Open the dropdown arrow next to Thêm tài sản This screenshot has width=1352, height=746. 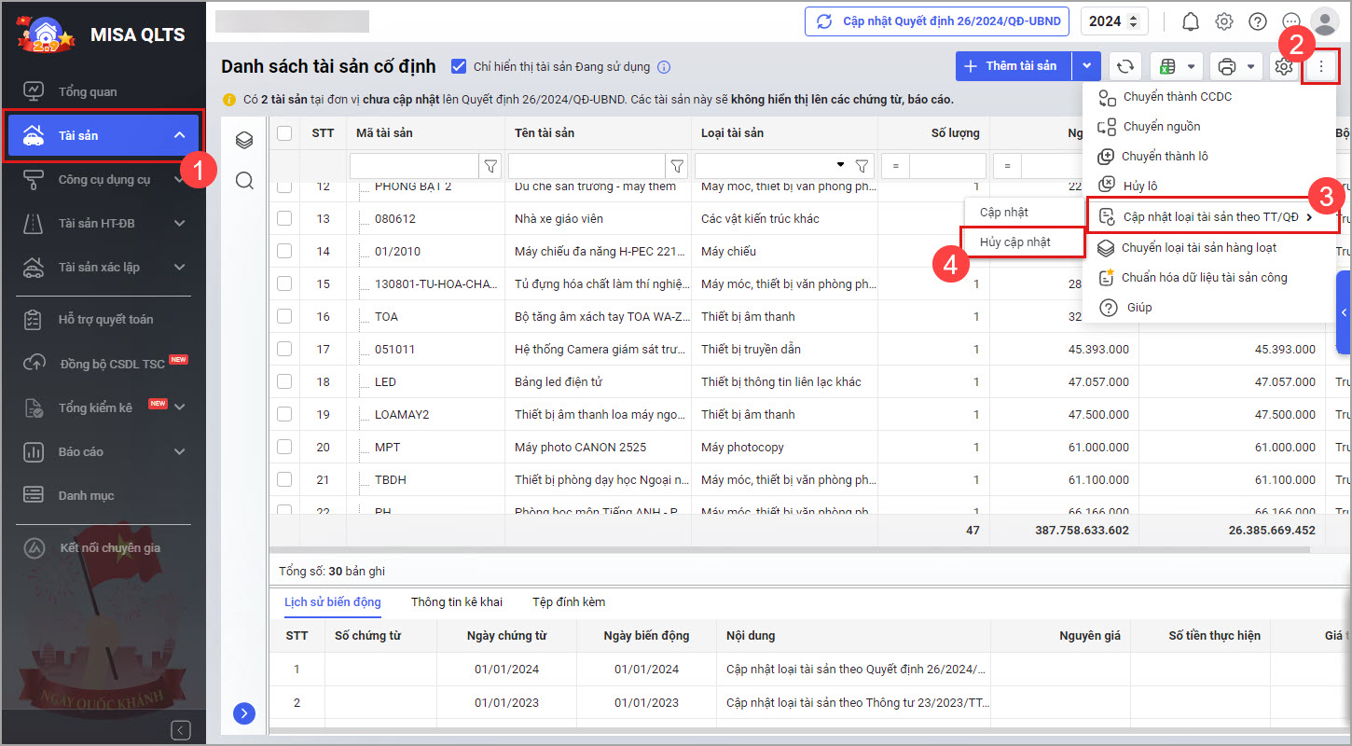tap(1086, 66)
